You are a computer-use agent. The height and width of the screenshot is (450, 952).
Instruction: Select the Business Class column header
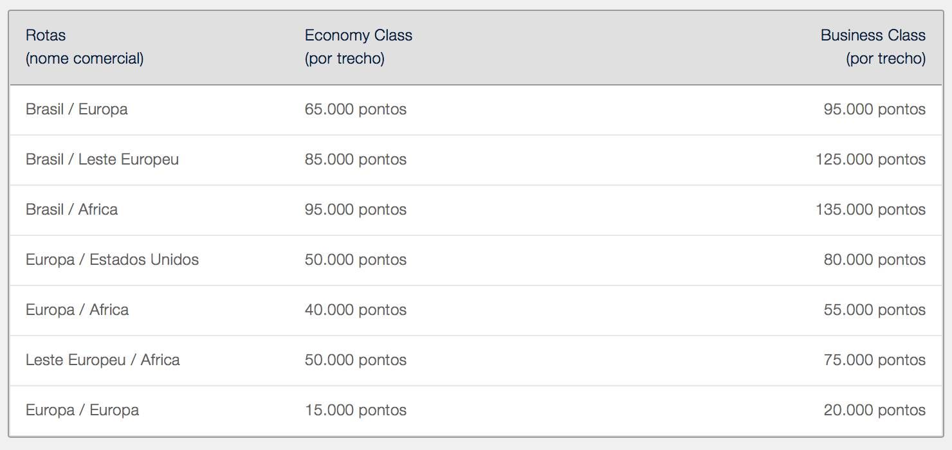click(x=873, y=47)
